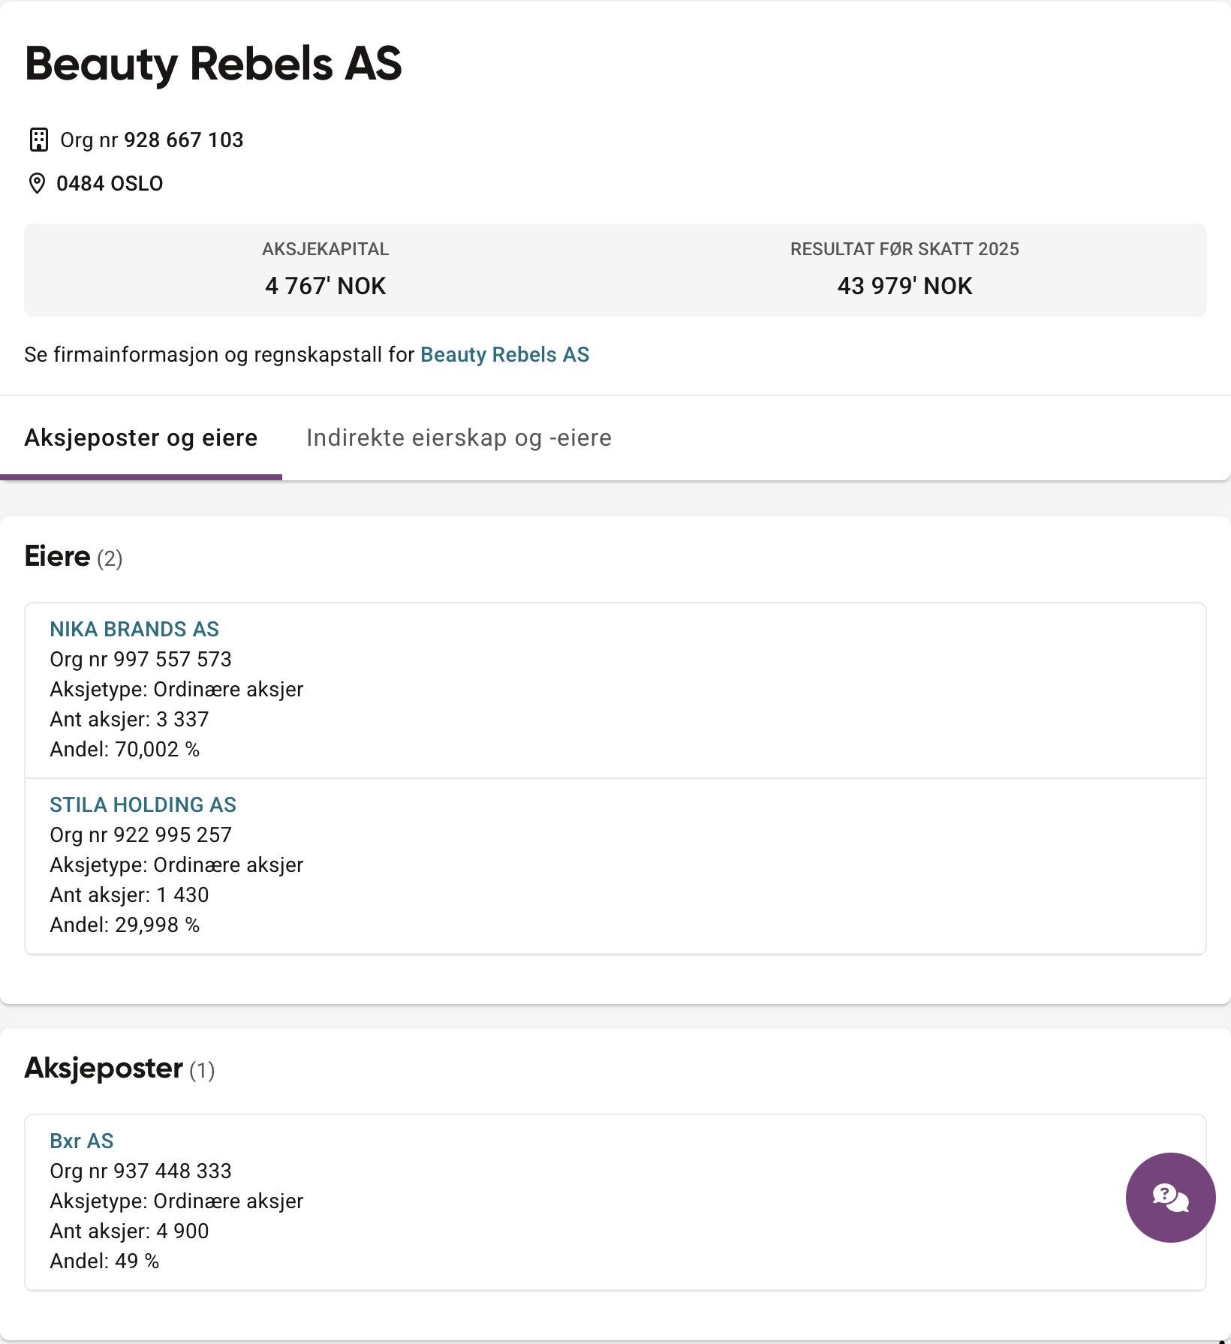Open the Beauty Rebels AS company info link
The image size is (1231, 1344).
(x=504, y=354)
